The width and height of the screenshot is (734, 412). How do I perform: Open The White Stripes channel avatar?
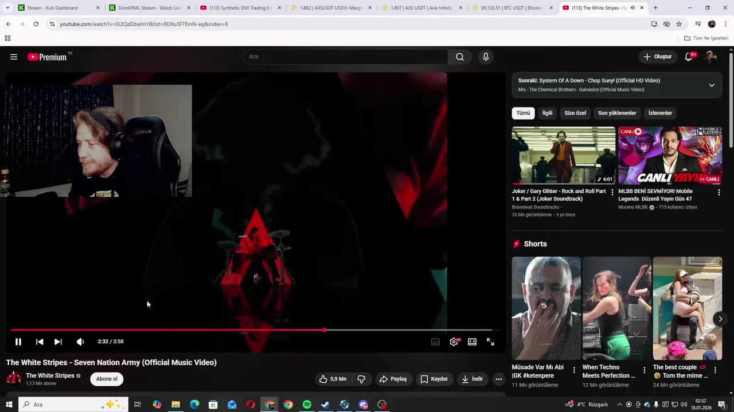pyautogui.click(x=14, y=379)
